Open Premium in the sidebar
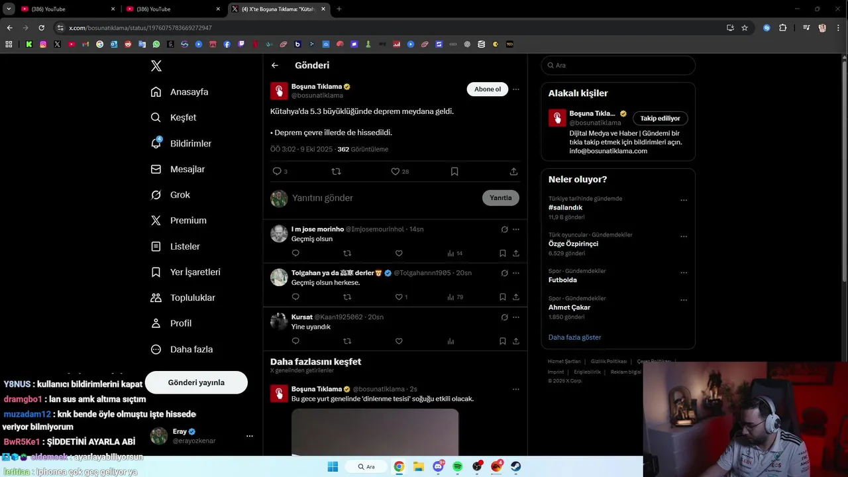The image size is (848, 477). coord(179,221)
